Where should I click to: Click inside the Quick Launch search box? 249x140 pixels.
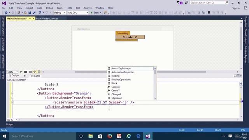coord(209,3)
